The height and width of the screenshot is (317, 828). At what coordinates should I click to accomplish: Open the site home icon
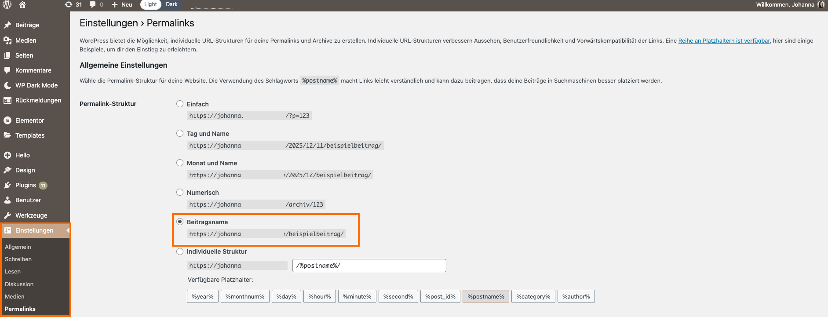point(22,5)
